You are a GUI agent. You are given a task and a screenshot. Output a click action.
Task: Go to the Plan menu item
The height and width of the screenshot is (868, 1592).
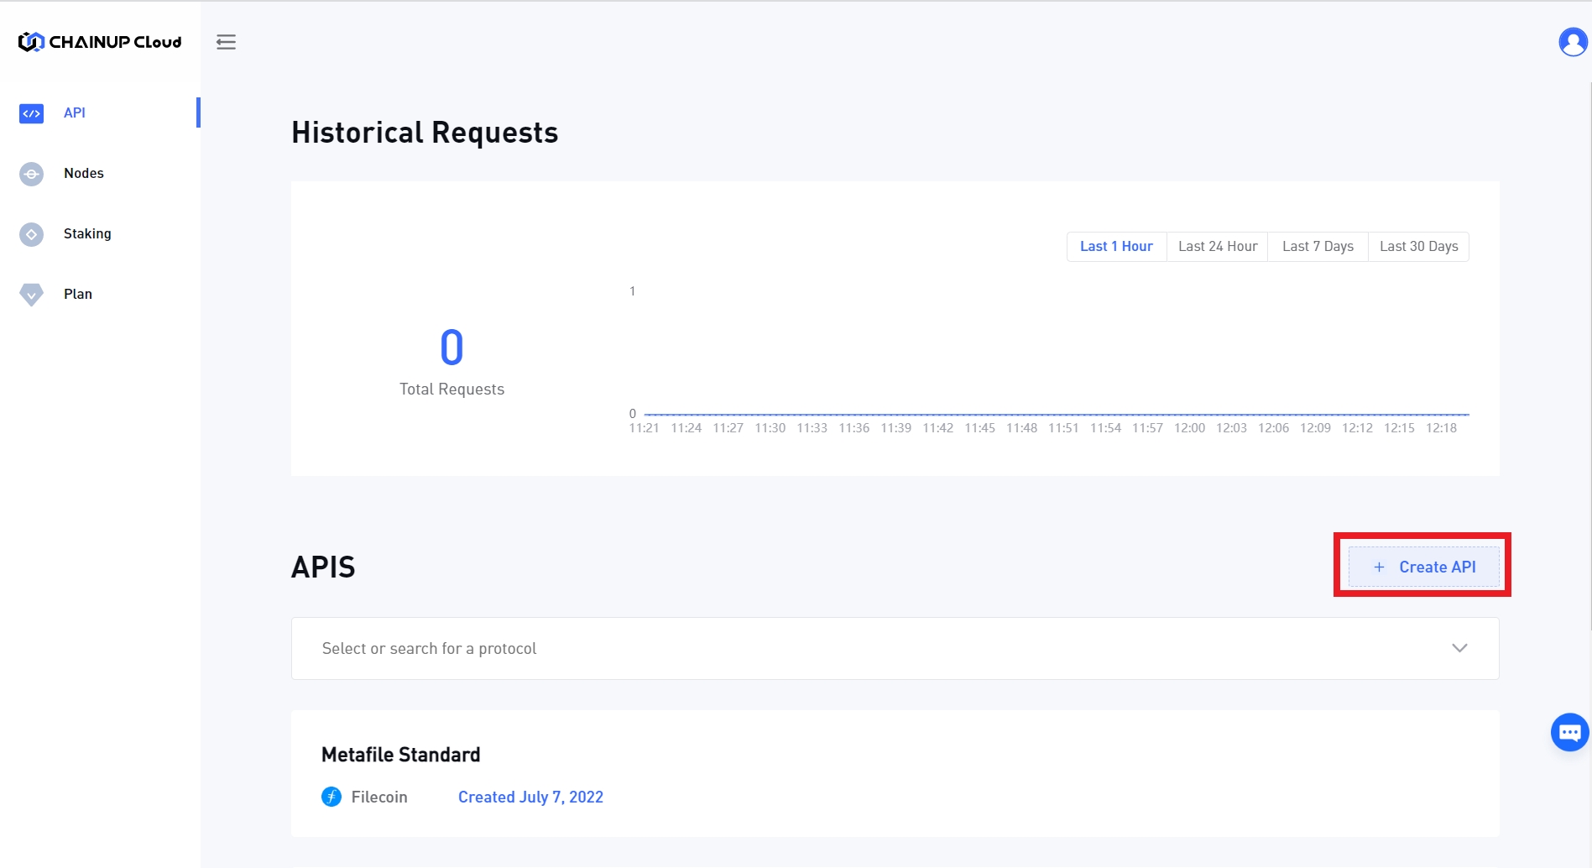(78, 295)
